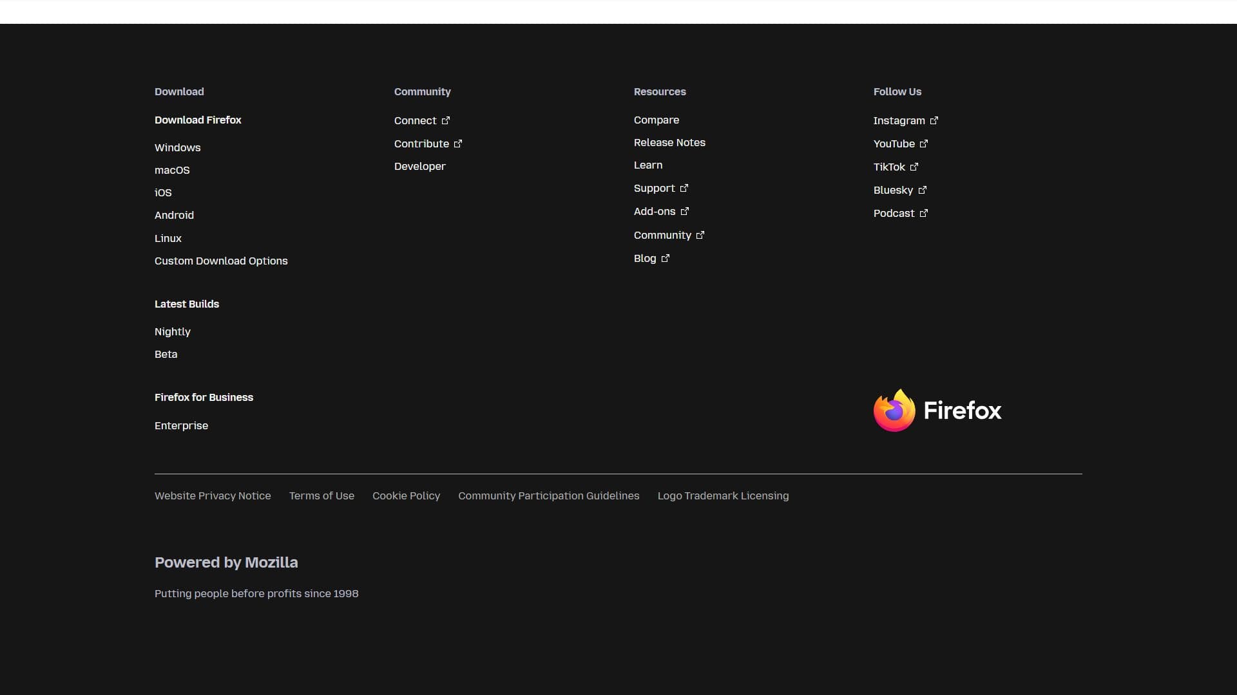
Task: Open the Download Firefox link
Action: click(x=198, y=120)
